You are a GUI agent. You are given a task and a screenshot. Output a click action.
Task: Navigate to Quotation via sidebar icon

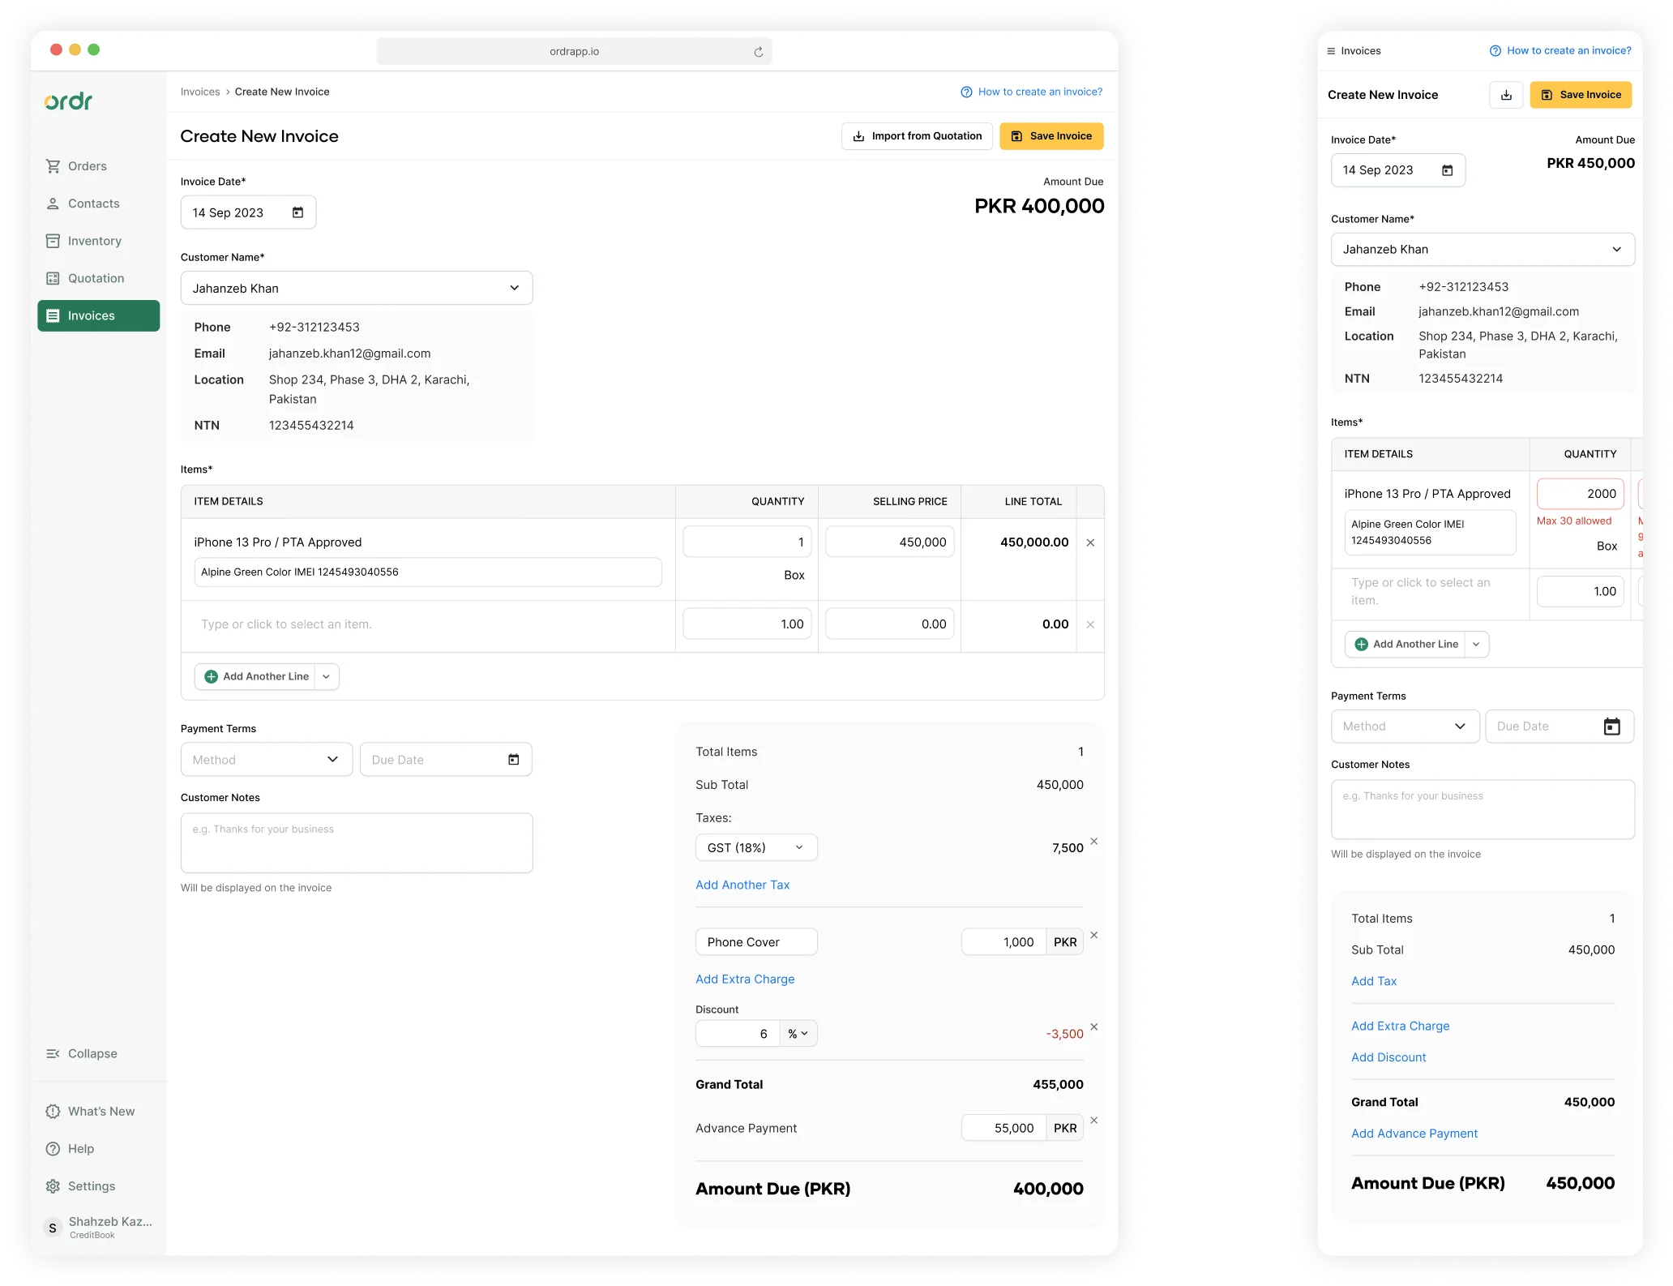[x=53, y=277]
